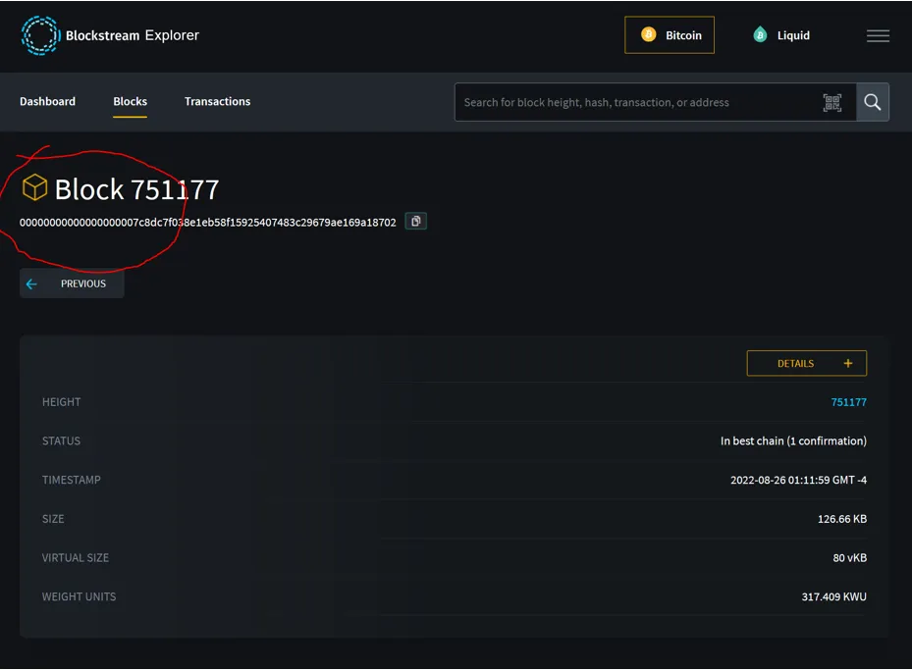Select the Bitcoin network icon
This screenshot has height=670, width=912.
(x=647, y=35)
